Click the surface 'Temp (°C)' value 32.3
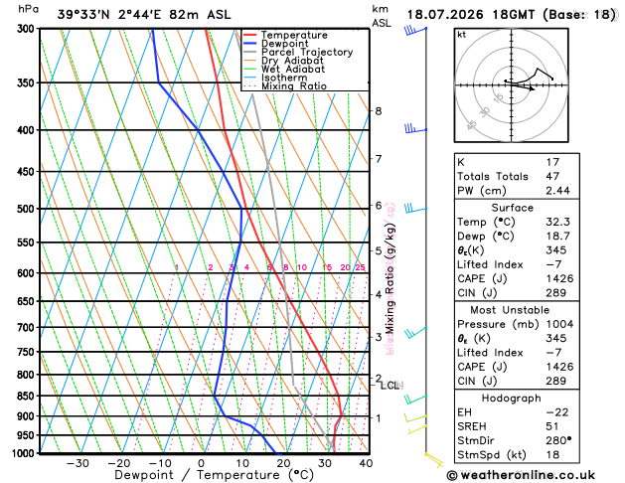The width and height of the screenshot is (625, 483). click(557, 222)
